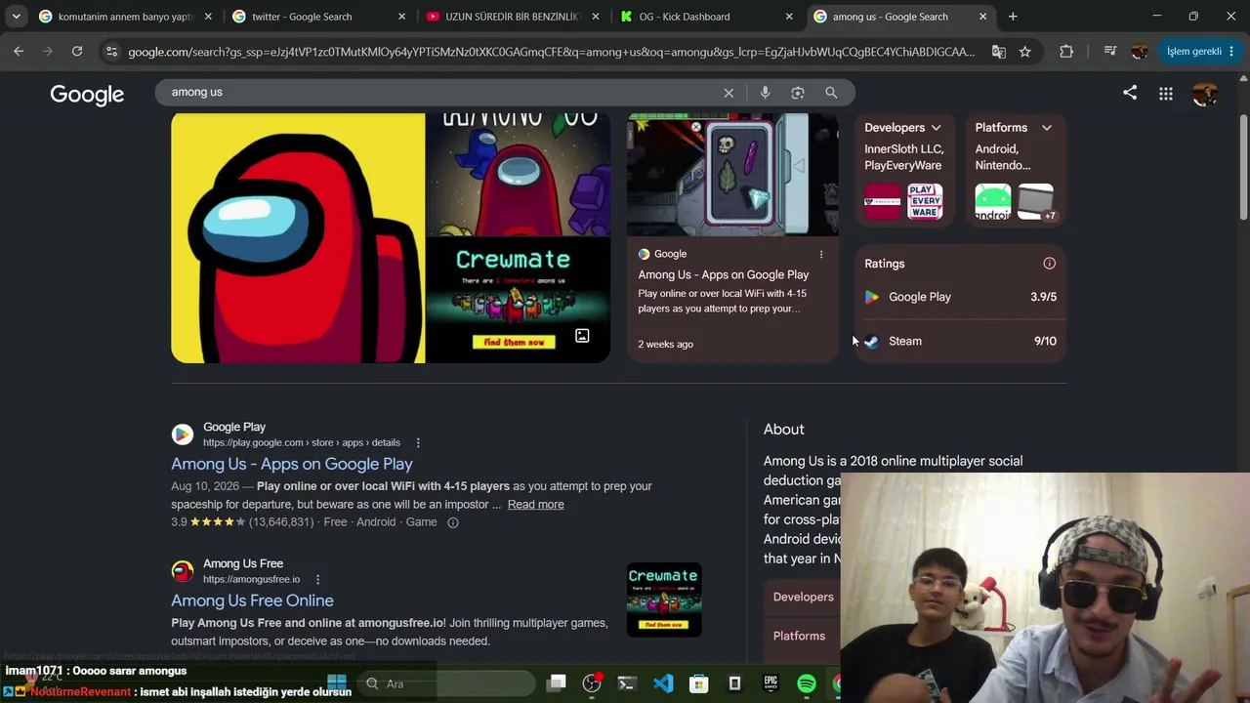
Task: Share the results with the share icon
Action: [x=1130, y=93]
